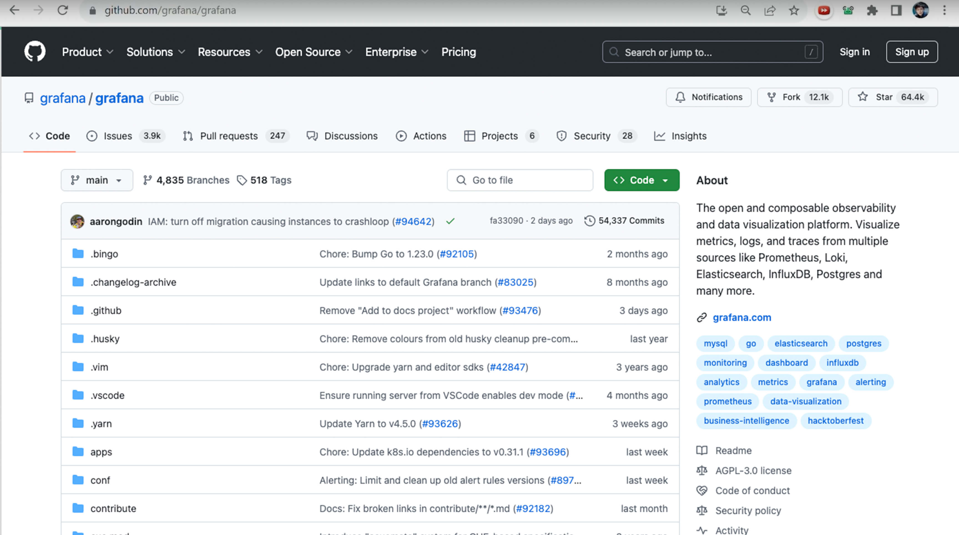This screenshot has width=959, height=535.
Task: Expand the Open Source menu
Action: tap(314, 52)
